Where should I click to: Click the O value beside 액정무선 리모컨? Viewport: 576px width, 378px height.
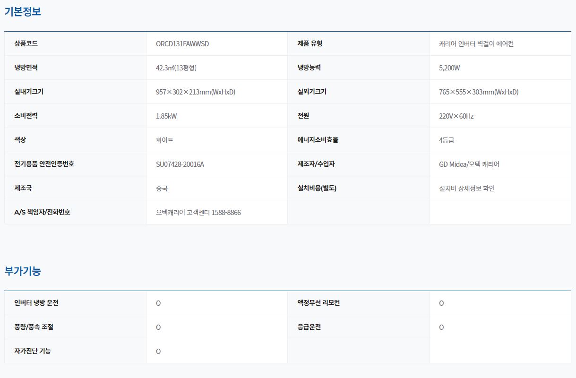click(441, 303)
